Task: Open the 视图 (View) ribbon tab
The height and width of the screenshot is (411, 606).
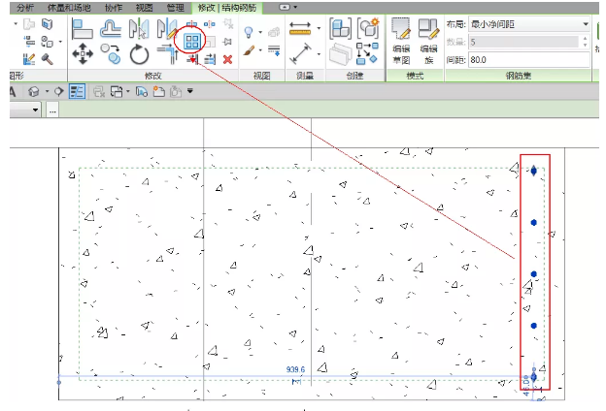Action: (144, 6)
